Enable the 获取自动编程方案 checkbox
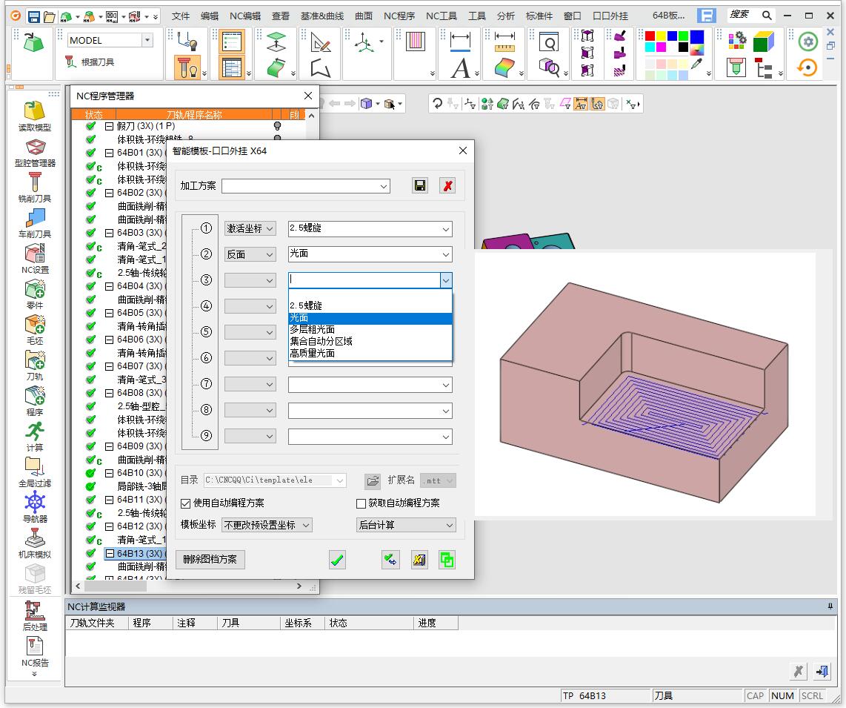 tap(362, 503)
